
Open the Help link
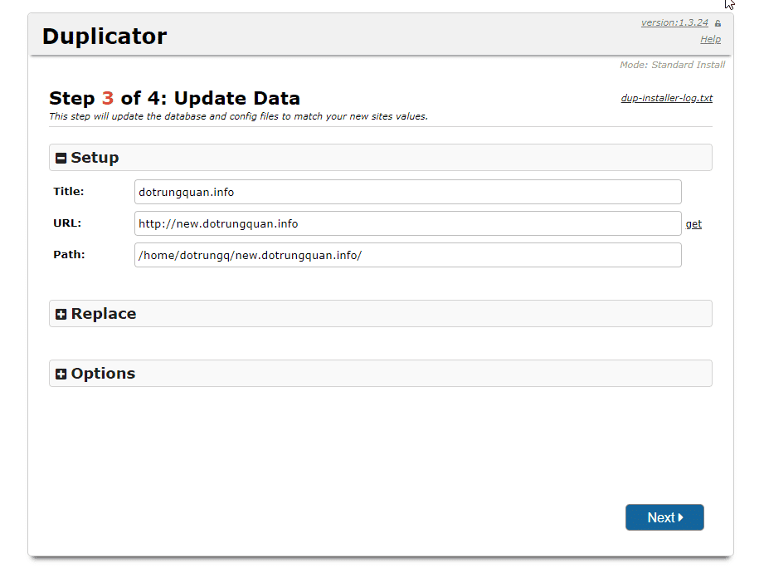click(710, 38)
